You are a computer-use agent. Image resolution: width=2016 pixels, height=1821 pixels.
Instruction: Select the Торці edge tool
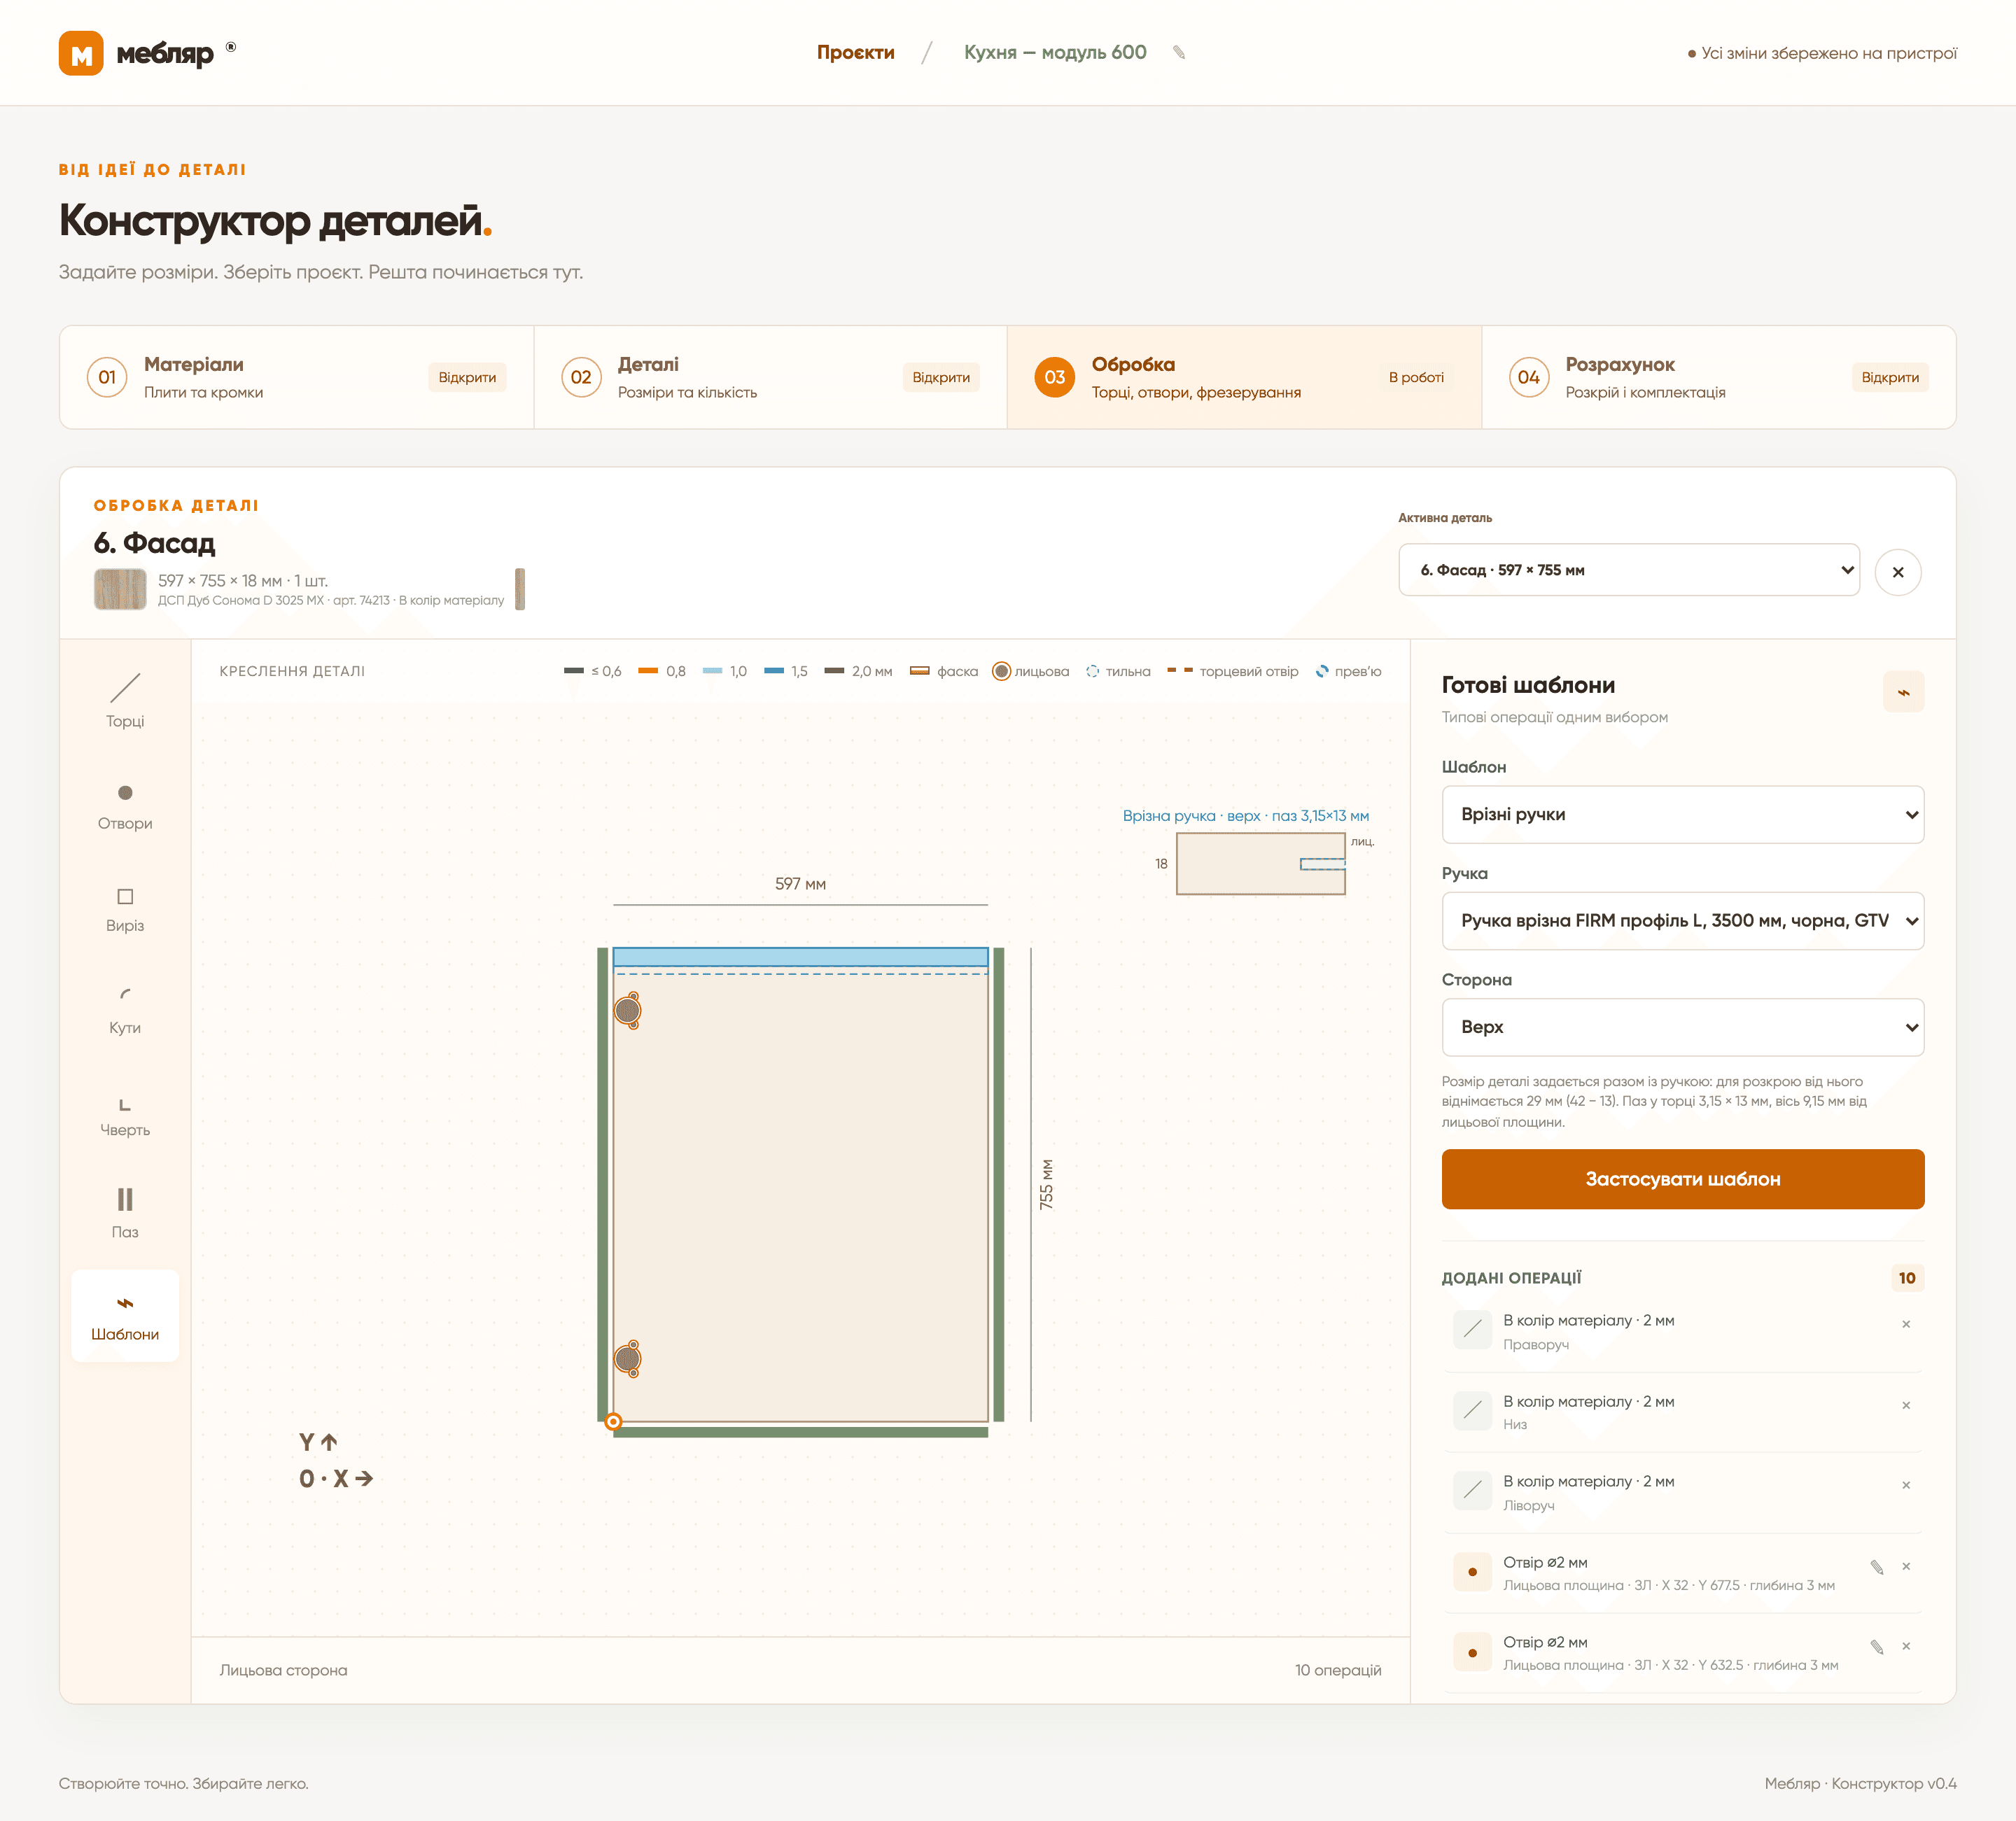[x=125, y=701]
